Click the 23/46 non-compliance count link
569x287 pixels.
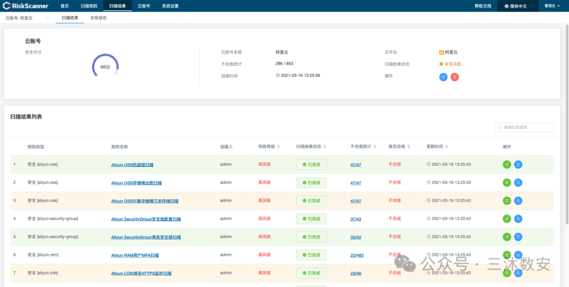[356, 274]
